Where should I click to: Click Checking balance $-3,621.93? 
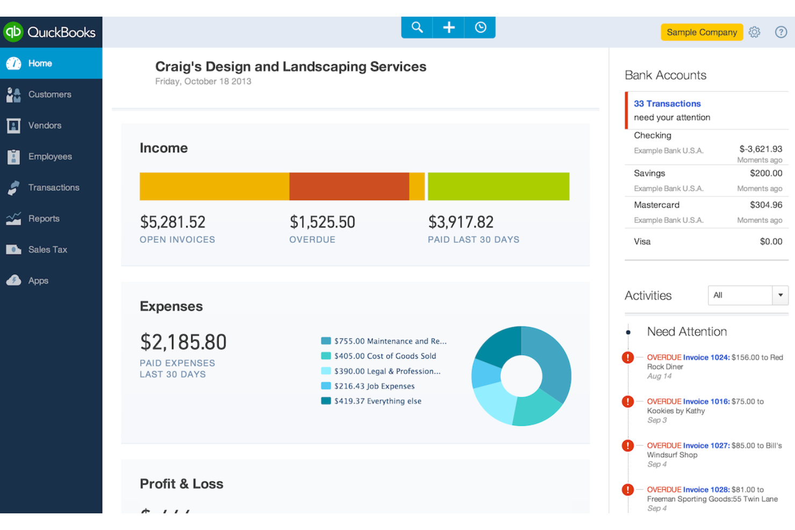pos(761,149)
